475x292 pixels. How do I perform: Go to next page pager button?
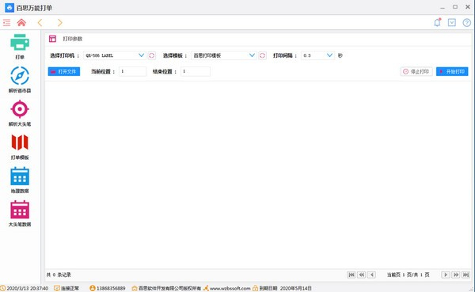(x=446, y=275)
